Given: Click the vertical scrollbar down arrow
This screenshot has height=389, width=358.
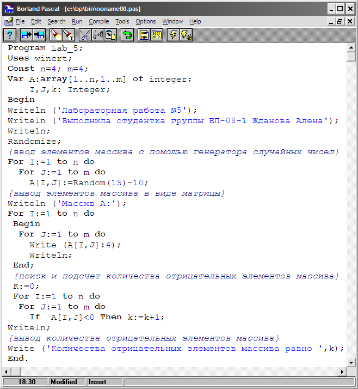Looking at the screenshot, I should point(351,362).
